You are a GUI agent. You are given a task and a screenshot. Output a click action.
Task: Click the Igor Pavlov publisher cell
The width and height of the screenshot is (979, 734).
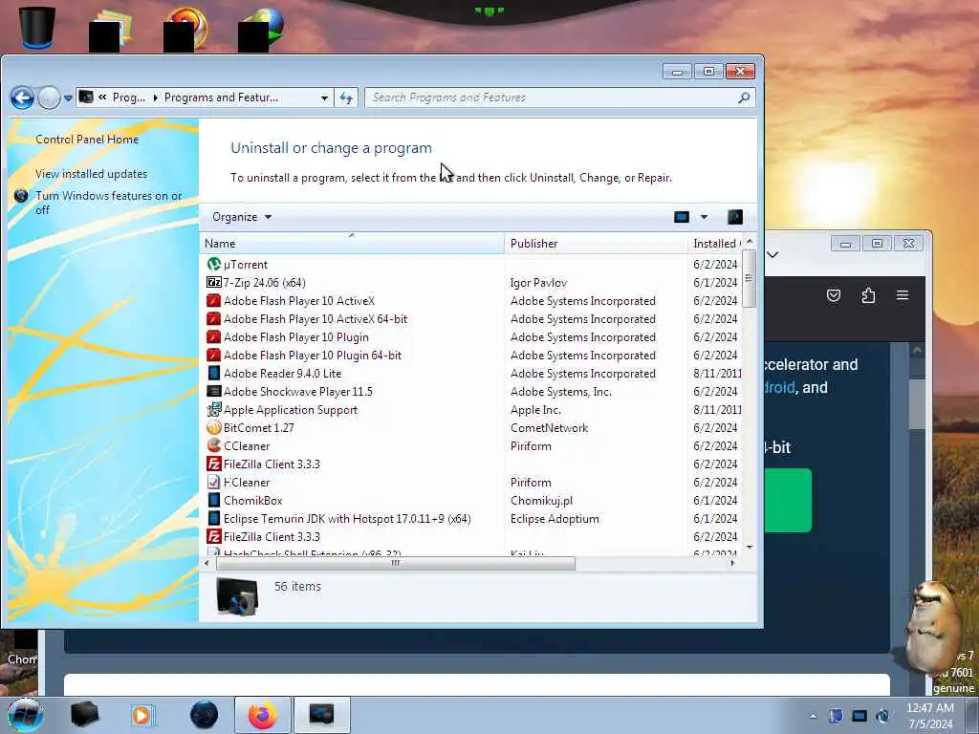(538, 283)
